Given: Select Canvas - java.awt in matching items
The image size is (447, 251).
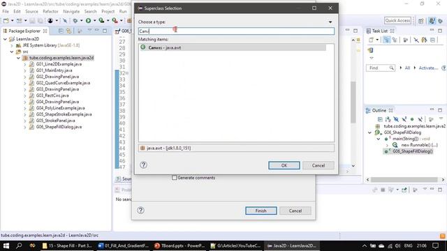Looking at the screenshot, I should (233, 47).
